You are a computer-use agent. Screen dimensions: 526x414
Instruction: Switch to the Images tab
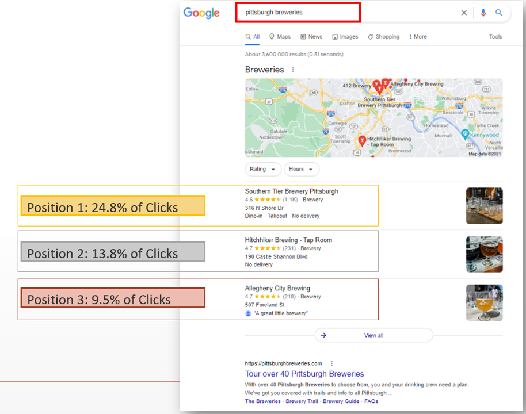[345, 37]
